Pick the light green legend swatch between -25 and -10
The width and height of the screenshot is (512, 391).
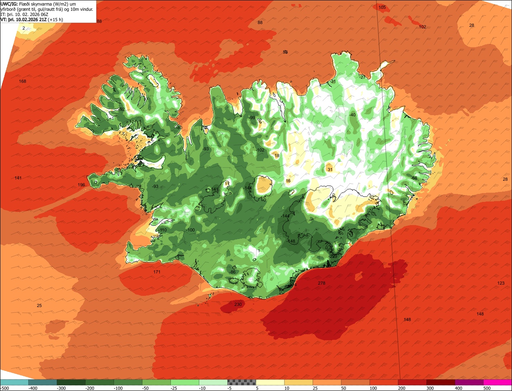(185, 382)
